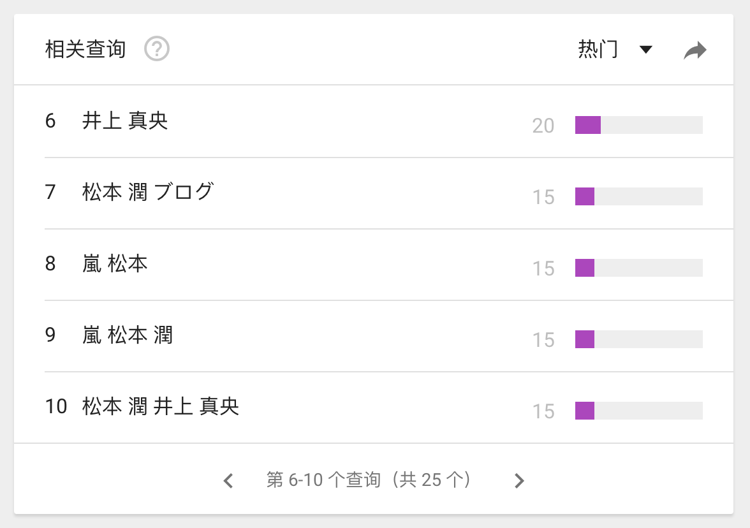The image size is (750, 528).
Task: Click the purple bar for 井上 真央
Action: click(587, 125)
